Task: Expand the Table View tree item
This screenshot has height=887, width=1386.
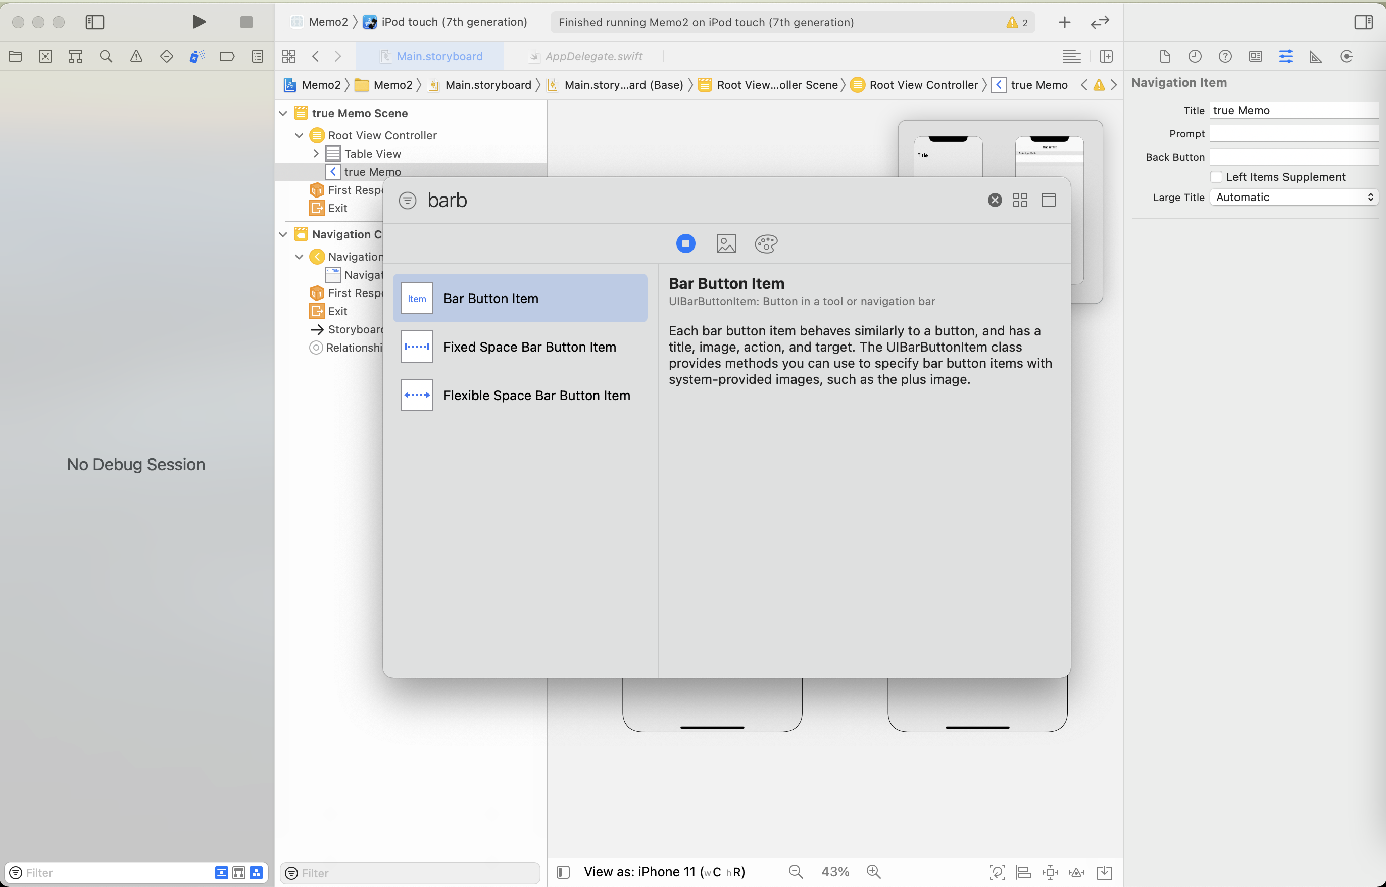Action: point(316,153)
